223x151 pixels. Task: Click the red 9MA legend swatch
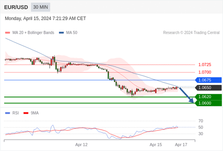26,113
